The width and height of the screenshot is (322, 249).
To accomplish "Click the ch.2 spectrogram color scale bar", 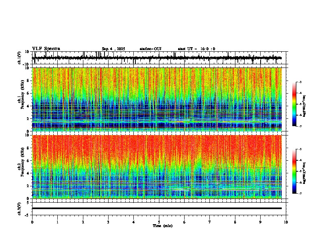I will [x=294, y=171].
